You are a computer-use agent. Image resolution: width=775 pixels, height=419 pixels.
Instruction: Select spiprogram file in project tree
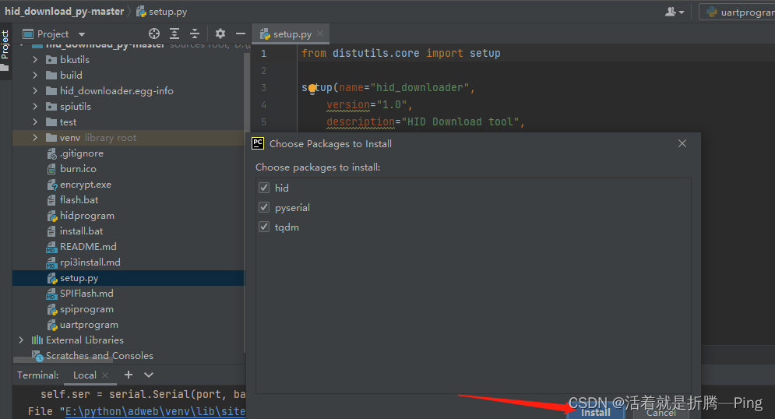tap(86, 309)
